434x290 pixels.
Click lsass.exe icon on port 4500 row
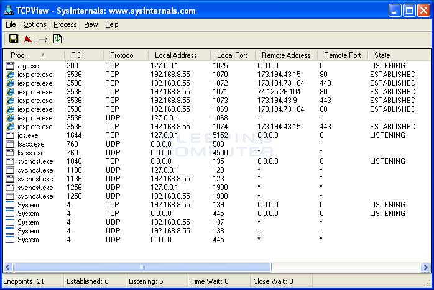(10, 153)
